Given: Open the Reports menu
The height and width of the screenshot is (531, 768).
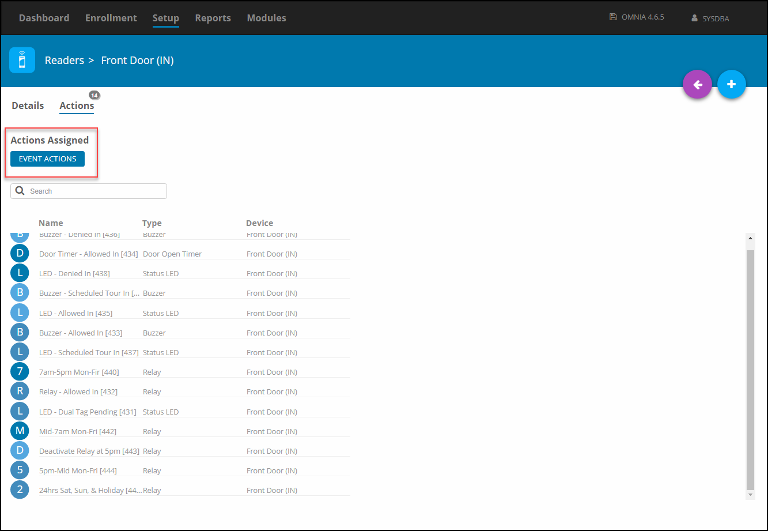Looking at the screenshot, I should pyautogui.click(x=213, y=18).
